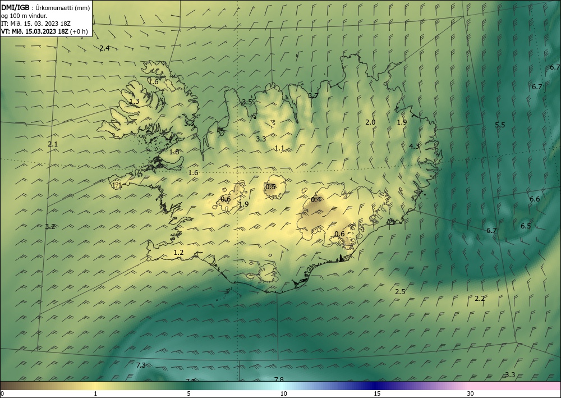Click the 3.2 precipitation value
This screenshot has height=398, width=561.
[50, 227]
